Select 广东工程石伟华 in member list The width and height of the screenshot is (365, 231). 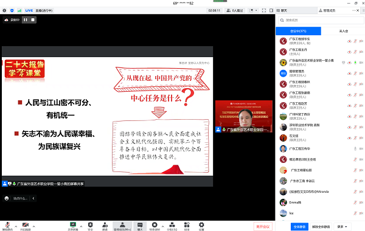point(320,148)
